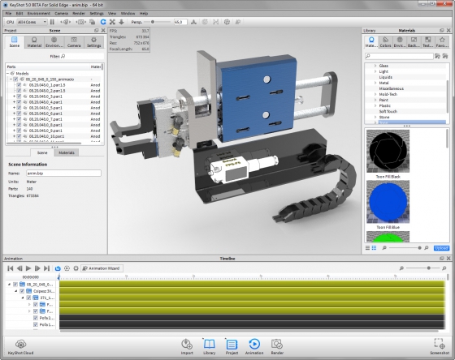Screen dimensions: 455x360
Task: Open animation settings gear in timeline toolbar
Action: click(x=76, y=268)
